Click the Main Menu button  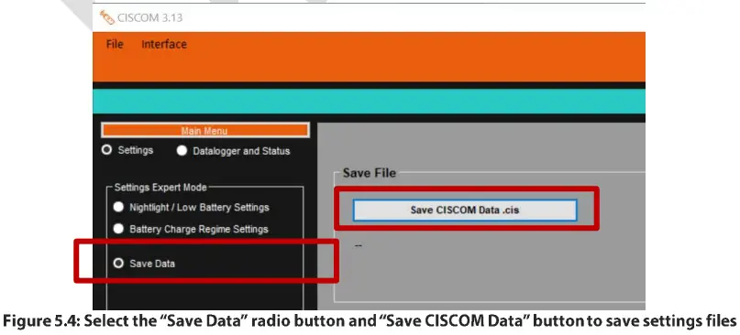click(205, 131)
